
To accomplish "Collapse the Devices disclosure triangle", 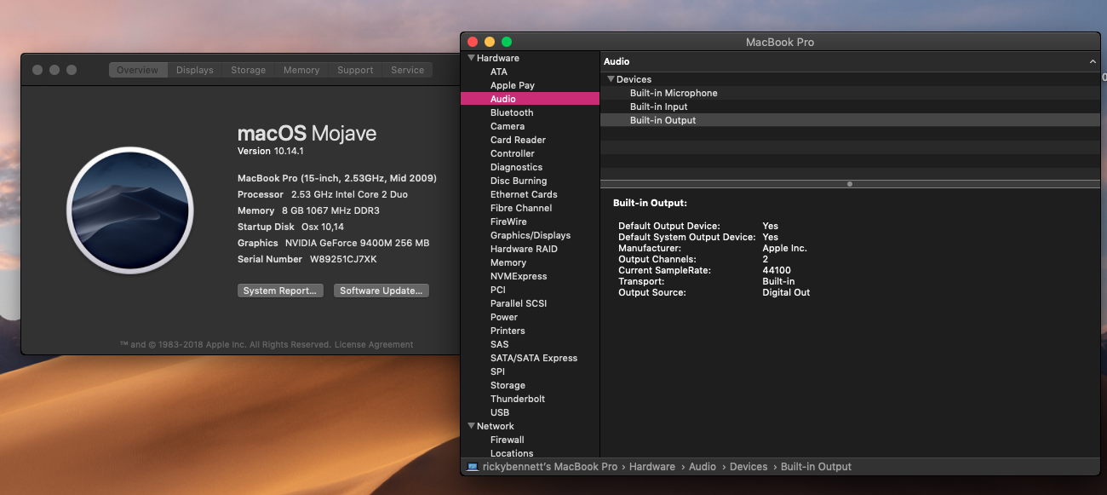I will click(611, 79).
